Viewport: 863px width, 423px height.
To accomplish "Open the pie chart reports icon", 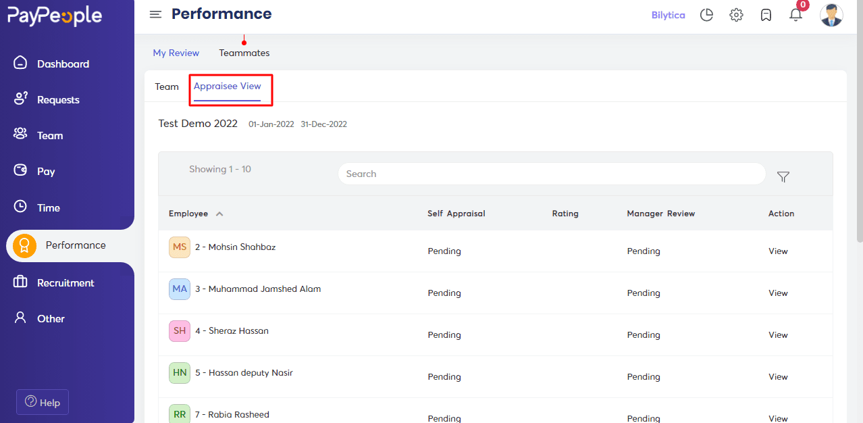I will tap(706, 15).
